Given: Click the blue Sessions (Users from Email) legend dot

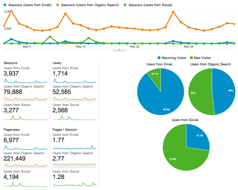Looking at the screenshot, I should coord(6,5).
